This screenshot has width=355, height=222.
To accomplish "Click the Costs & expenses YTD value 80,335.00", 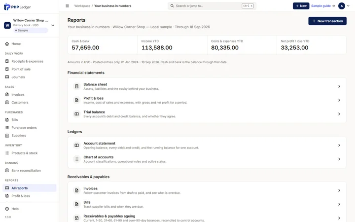I will coord(225,47).
